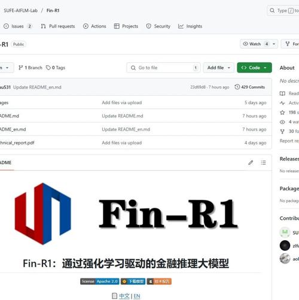Click the eye watchers icon in About
Viewport: 299px width, 300px height.
point(282,122)
